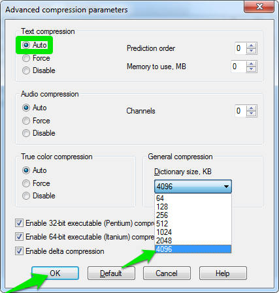Image resolution: width=279 pixels, height=293 pixels.
Task: Select Force under Text compression
Action: tap(36, 58)
